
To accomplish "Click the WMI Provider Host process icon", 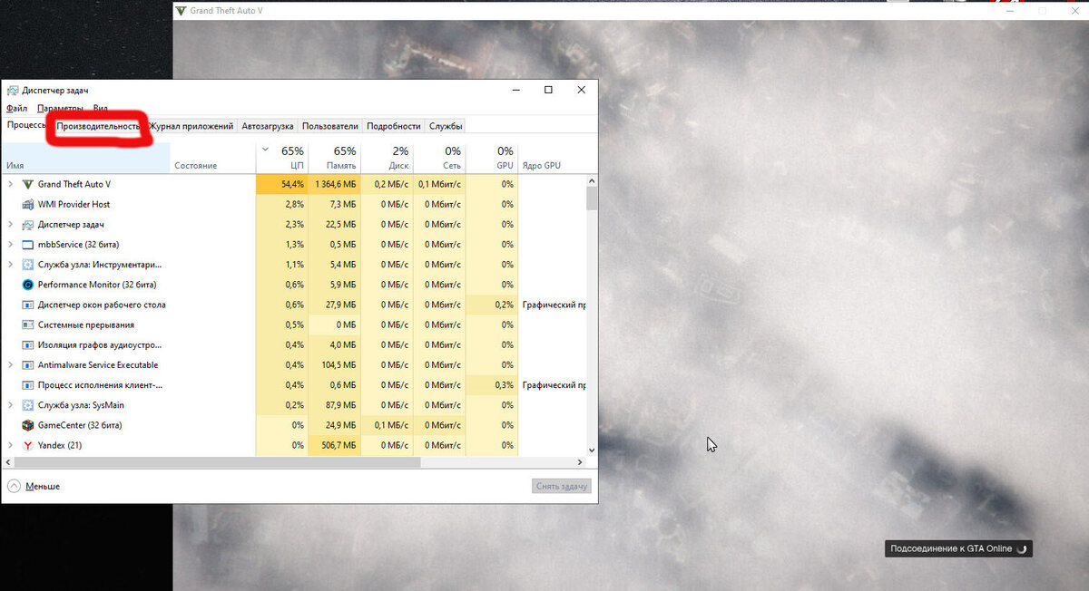I will click(28, 204).
